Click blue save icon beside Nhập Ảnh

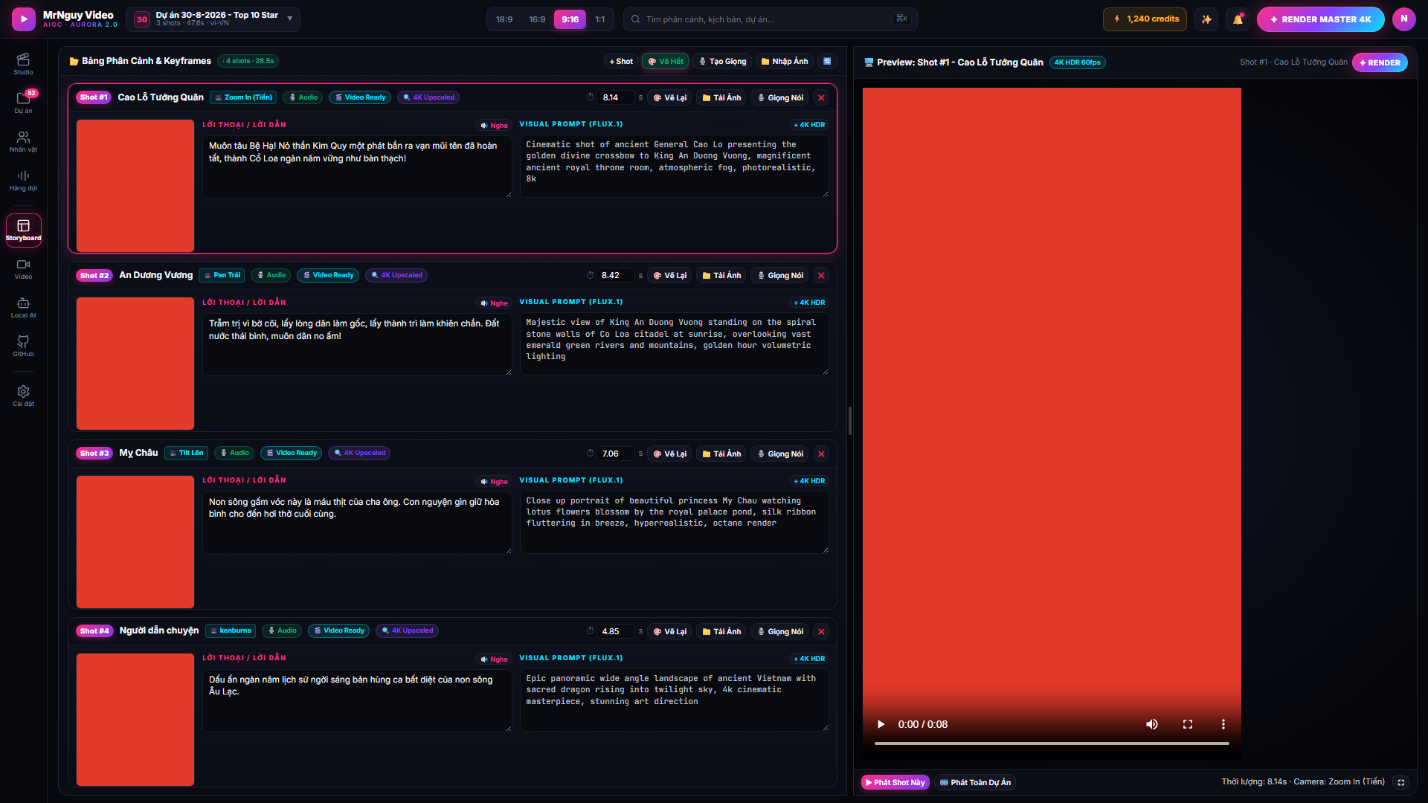pyautogui.click(x=827, y=62)
